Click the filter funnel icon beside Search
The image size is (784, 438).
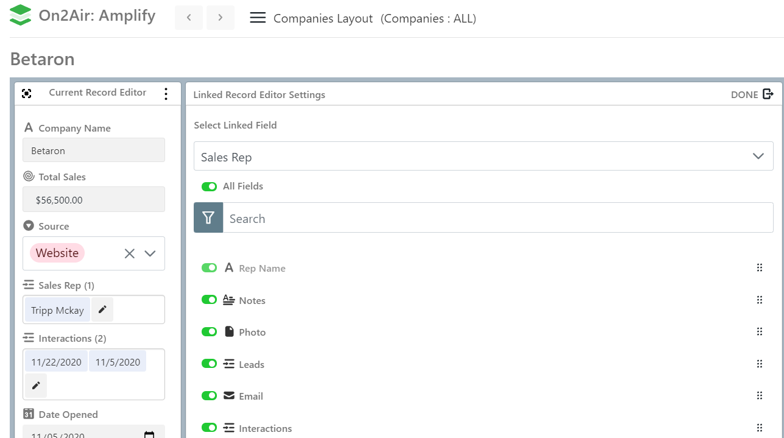pyautogui.click(x=208, y=218)
